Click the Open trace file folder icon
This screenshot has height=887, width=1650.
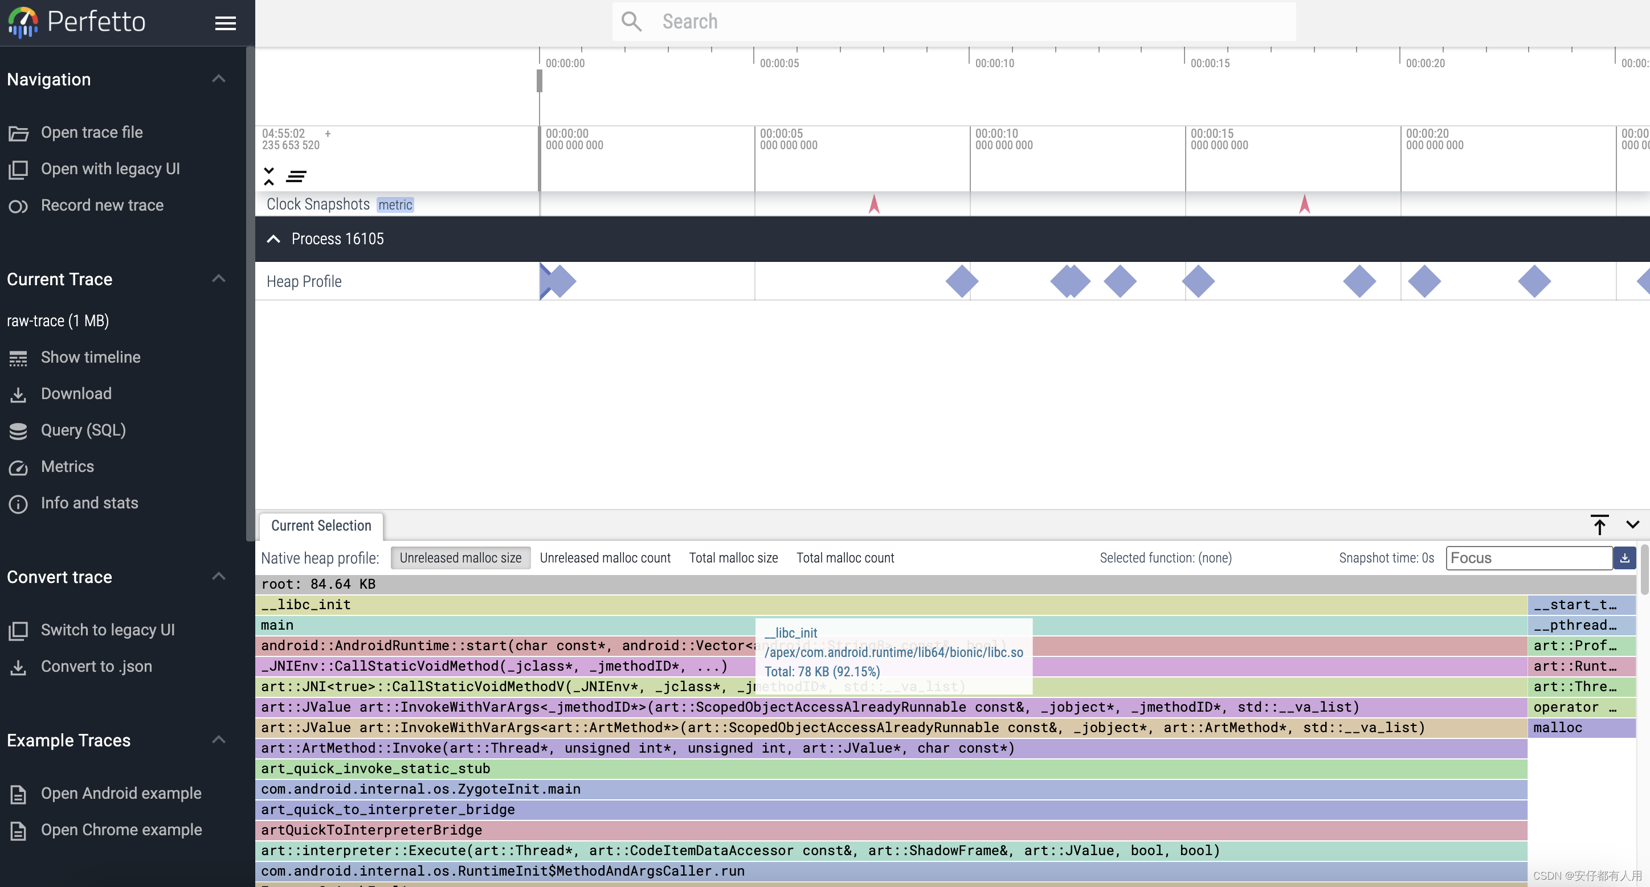(18, 133)
